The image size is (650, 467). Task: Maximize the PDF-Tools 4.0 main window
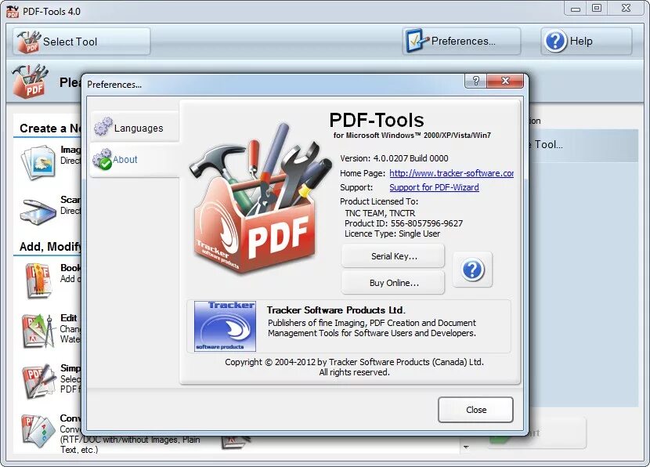click(597, 9)
